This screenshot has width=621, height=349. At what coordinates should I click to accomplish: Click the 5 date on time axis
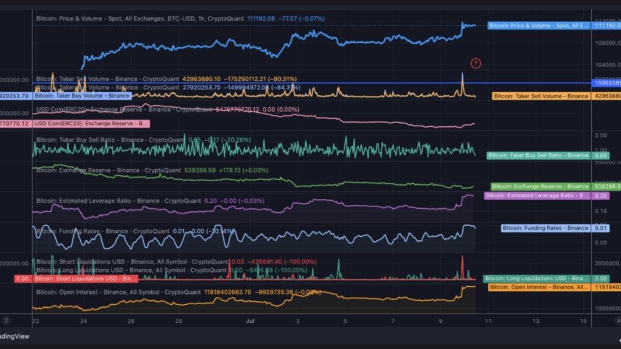[x=345, y=321]
